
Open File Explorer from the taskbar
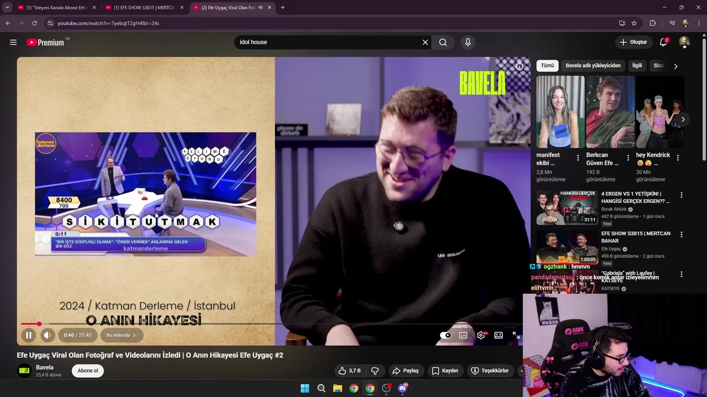click(x=337, y=388)
